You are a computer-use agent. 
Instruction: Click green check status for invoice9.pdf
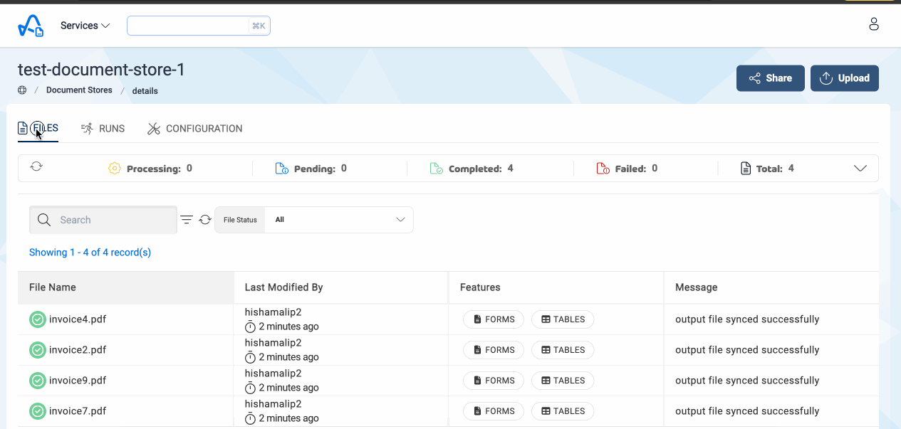pyautogui.click(x=38, y=381)
